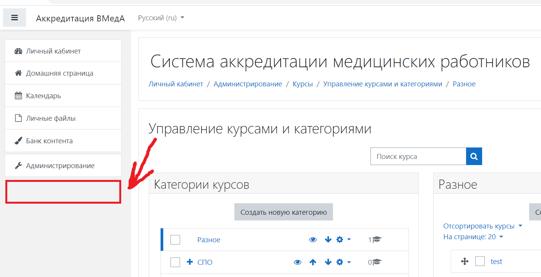Expand the СПО category with plus icon

pos(190,262)
